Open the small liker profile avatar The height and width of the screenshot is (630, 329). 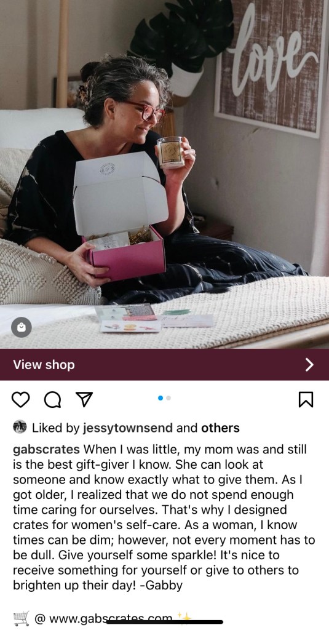coord(20,427)
